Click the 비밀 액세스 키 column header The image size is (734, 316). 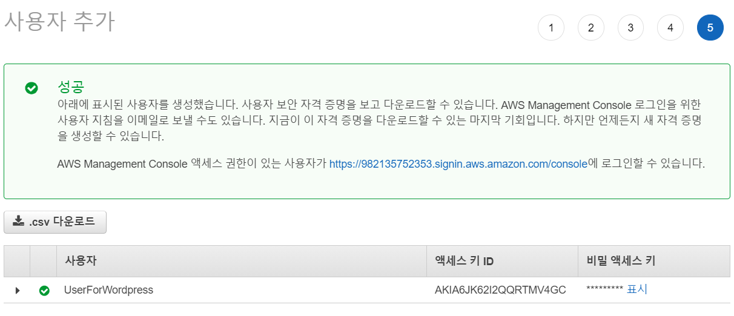[x=621, y=261]
